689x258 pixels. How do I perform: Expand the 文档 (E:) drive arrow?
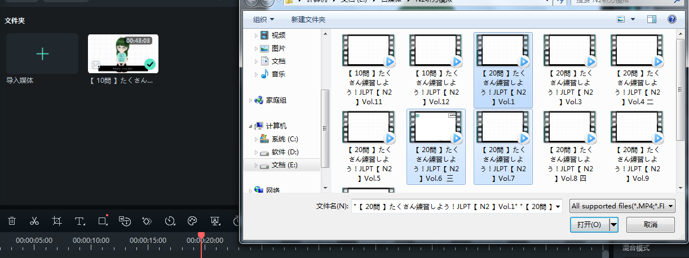point(256,165)
